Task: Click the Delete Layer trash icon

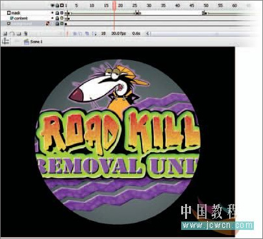Action: tap(25, 34)
